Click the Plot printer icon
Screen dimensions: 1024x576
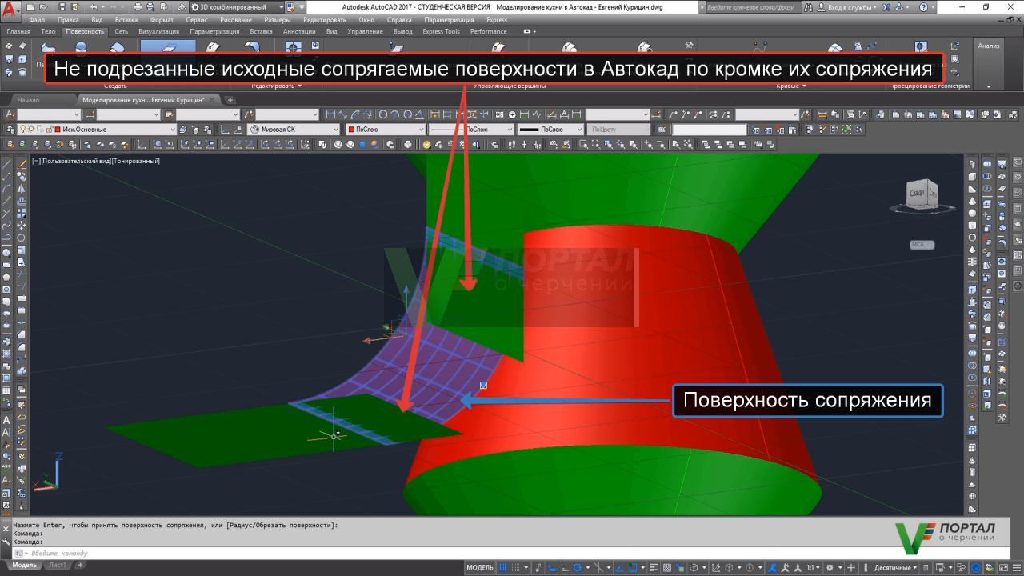click(x=138, y=7)
